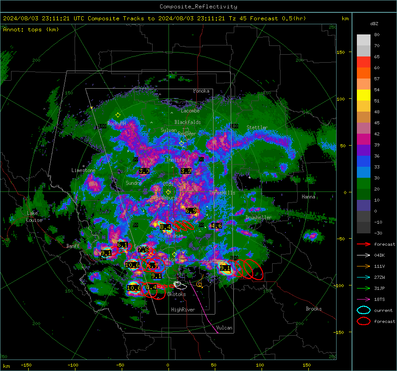Image resolution: width=397 pixels, height=371 pixels.
Task: Click the RedDeer city label
Action: click(187, 134)
